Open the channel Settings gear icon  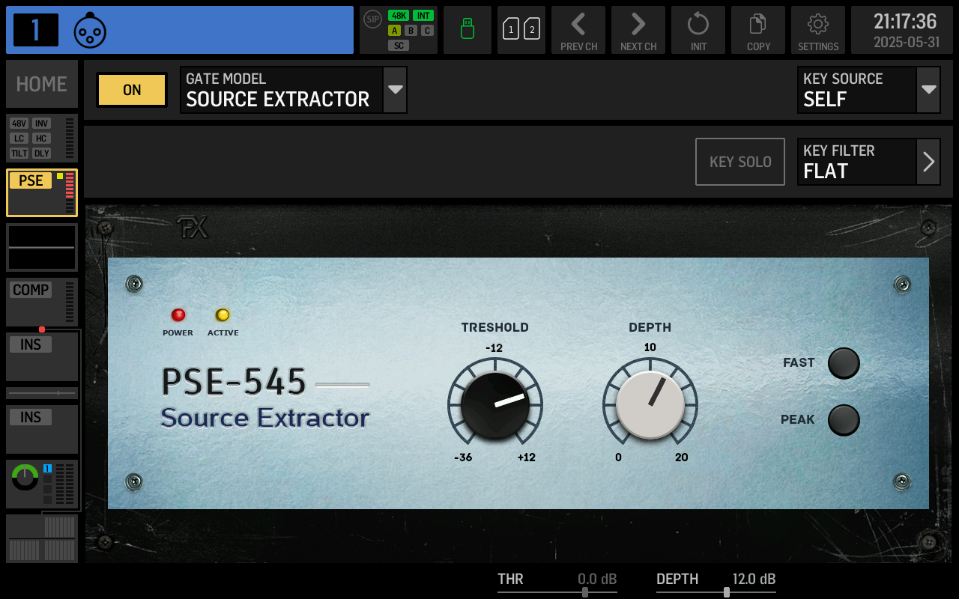point(817,30)
